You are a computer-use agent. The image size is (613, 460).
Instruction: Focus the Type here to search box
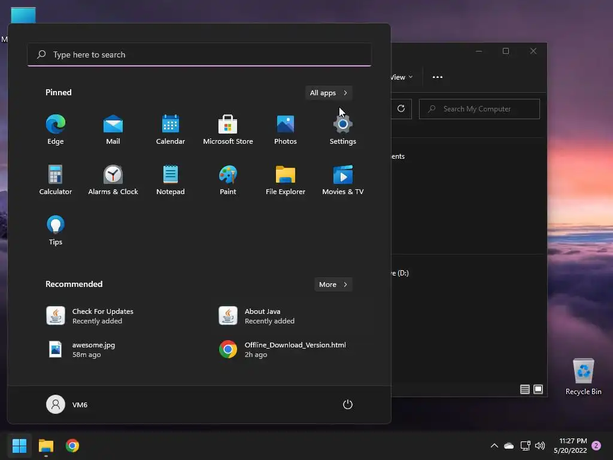coord(199,55)
